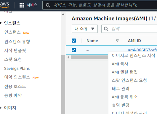Open 시작 템플릿 in sidebar
157x114 pixels.
(x=15, y=51)
